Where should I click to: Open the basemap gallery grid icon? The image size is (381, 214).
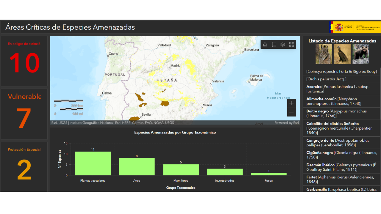coord(291,45)
